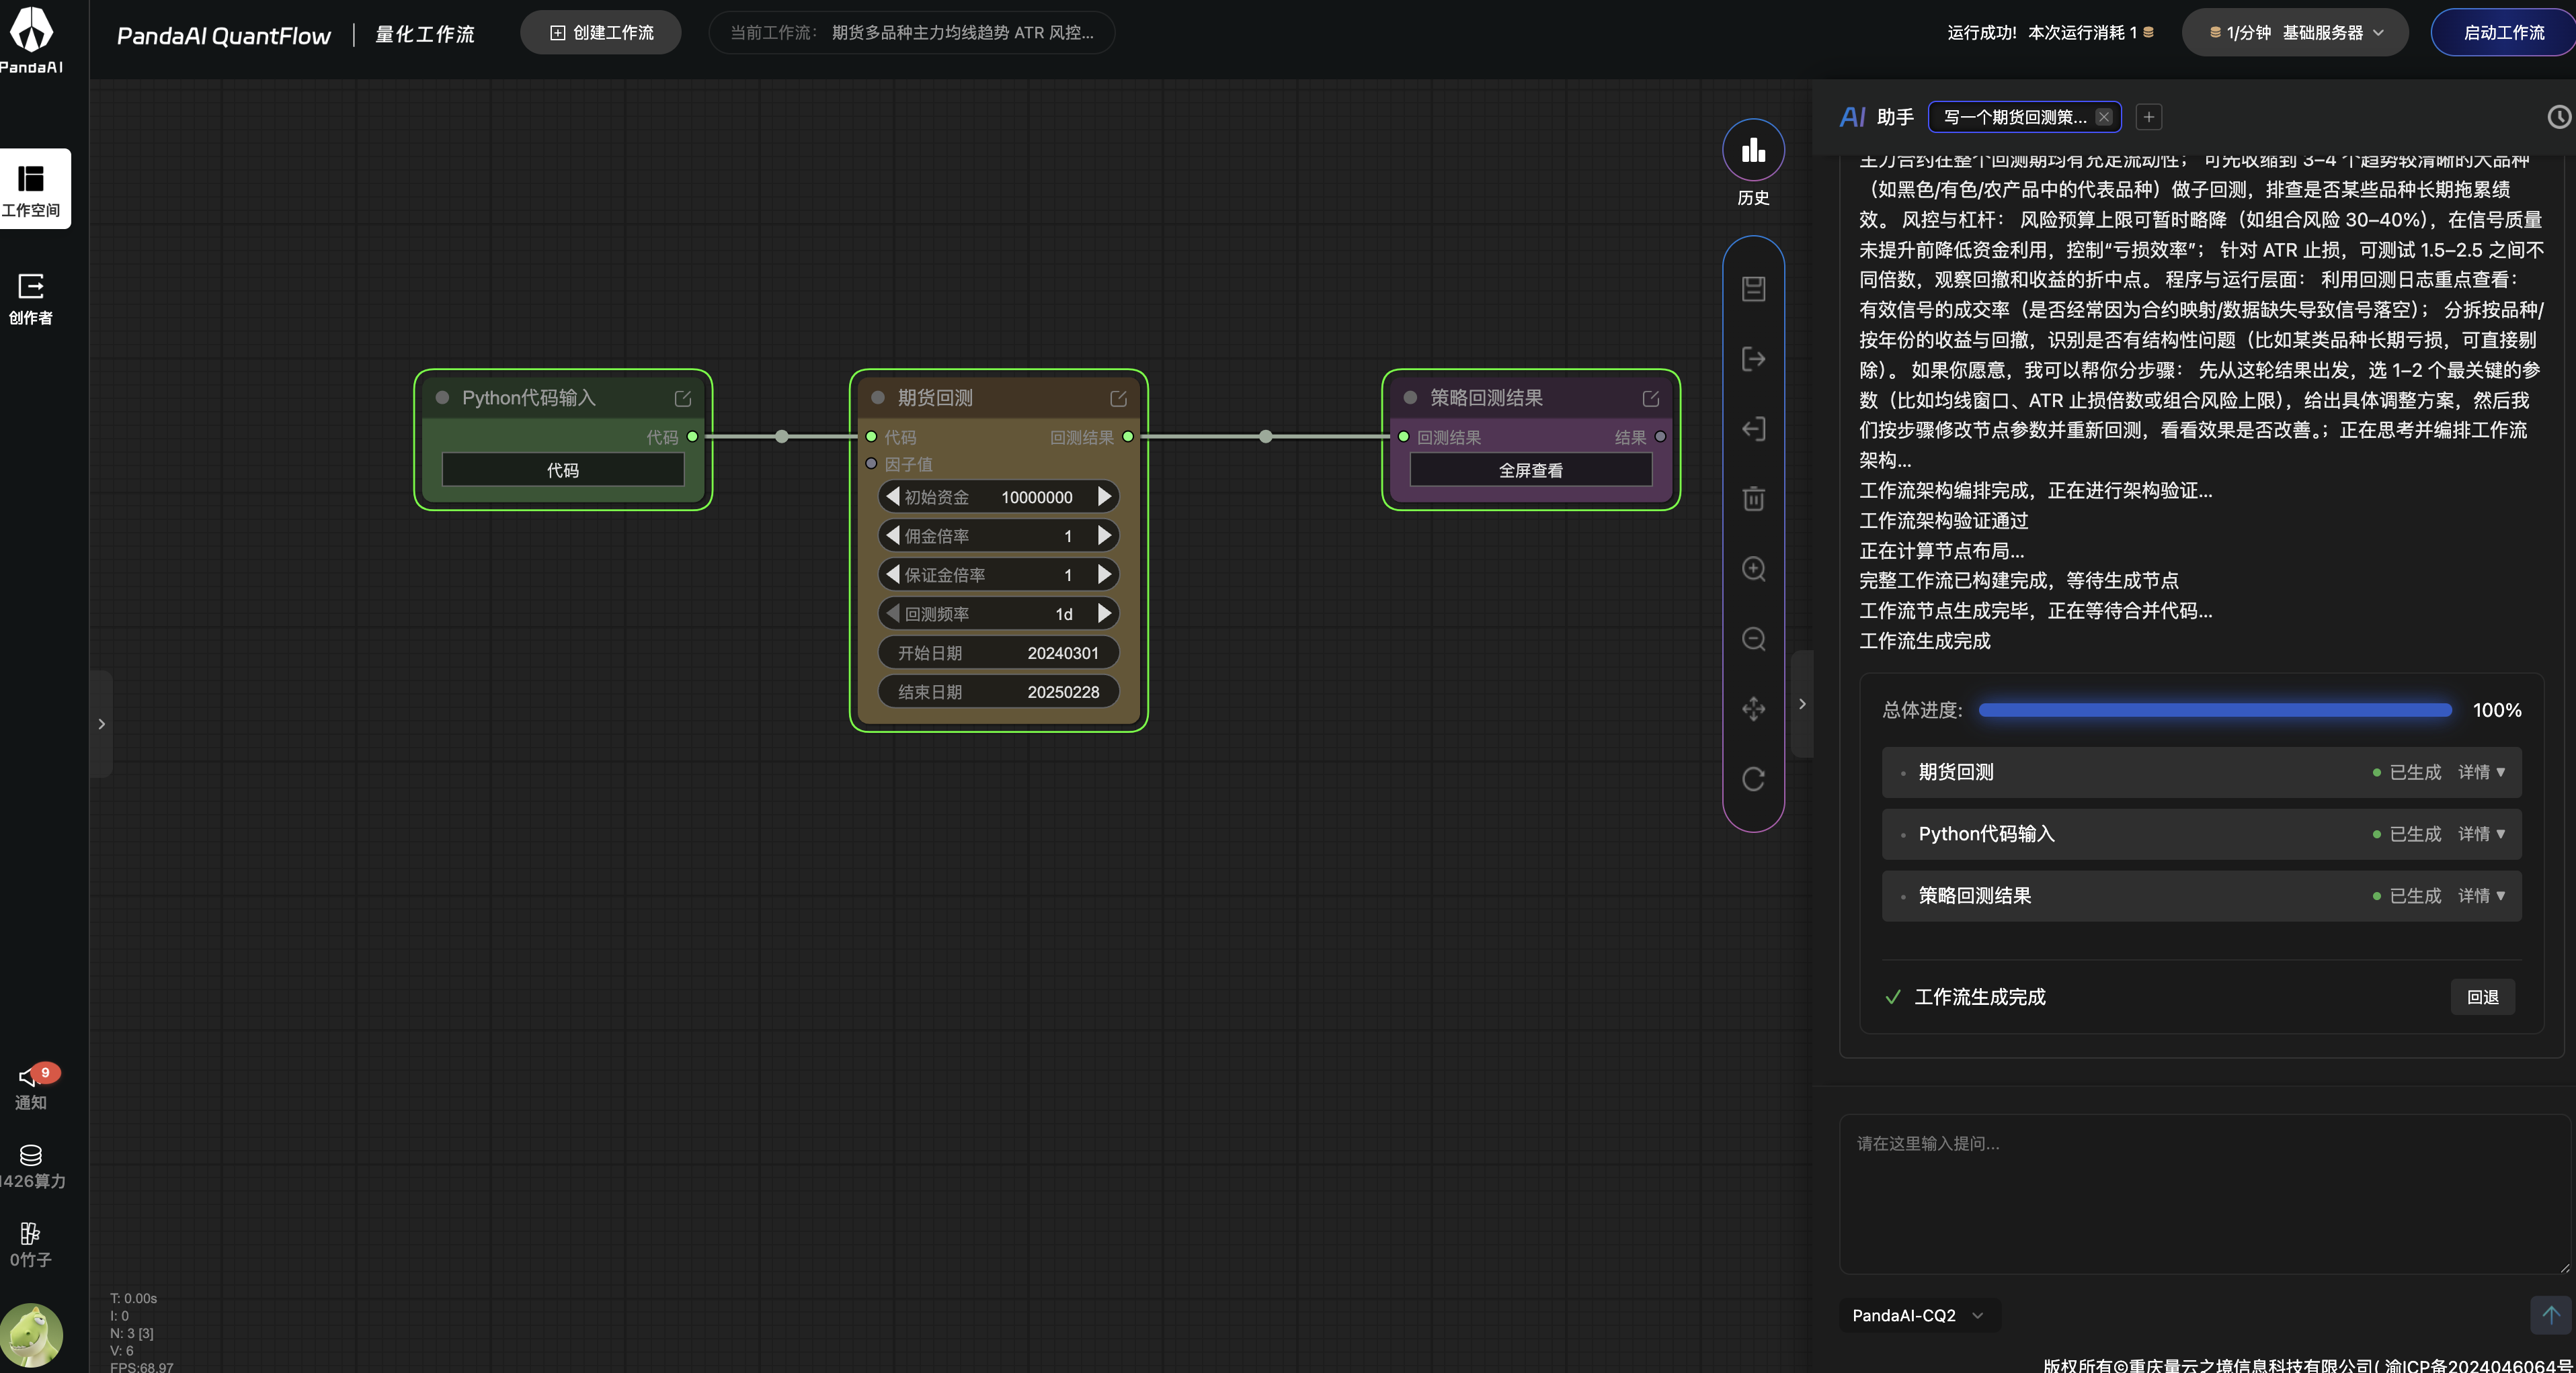Select the 写一个期货回测策 chat tab
2576x1373 pixels.
point(2014,117)
